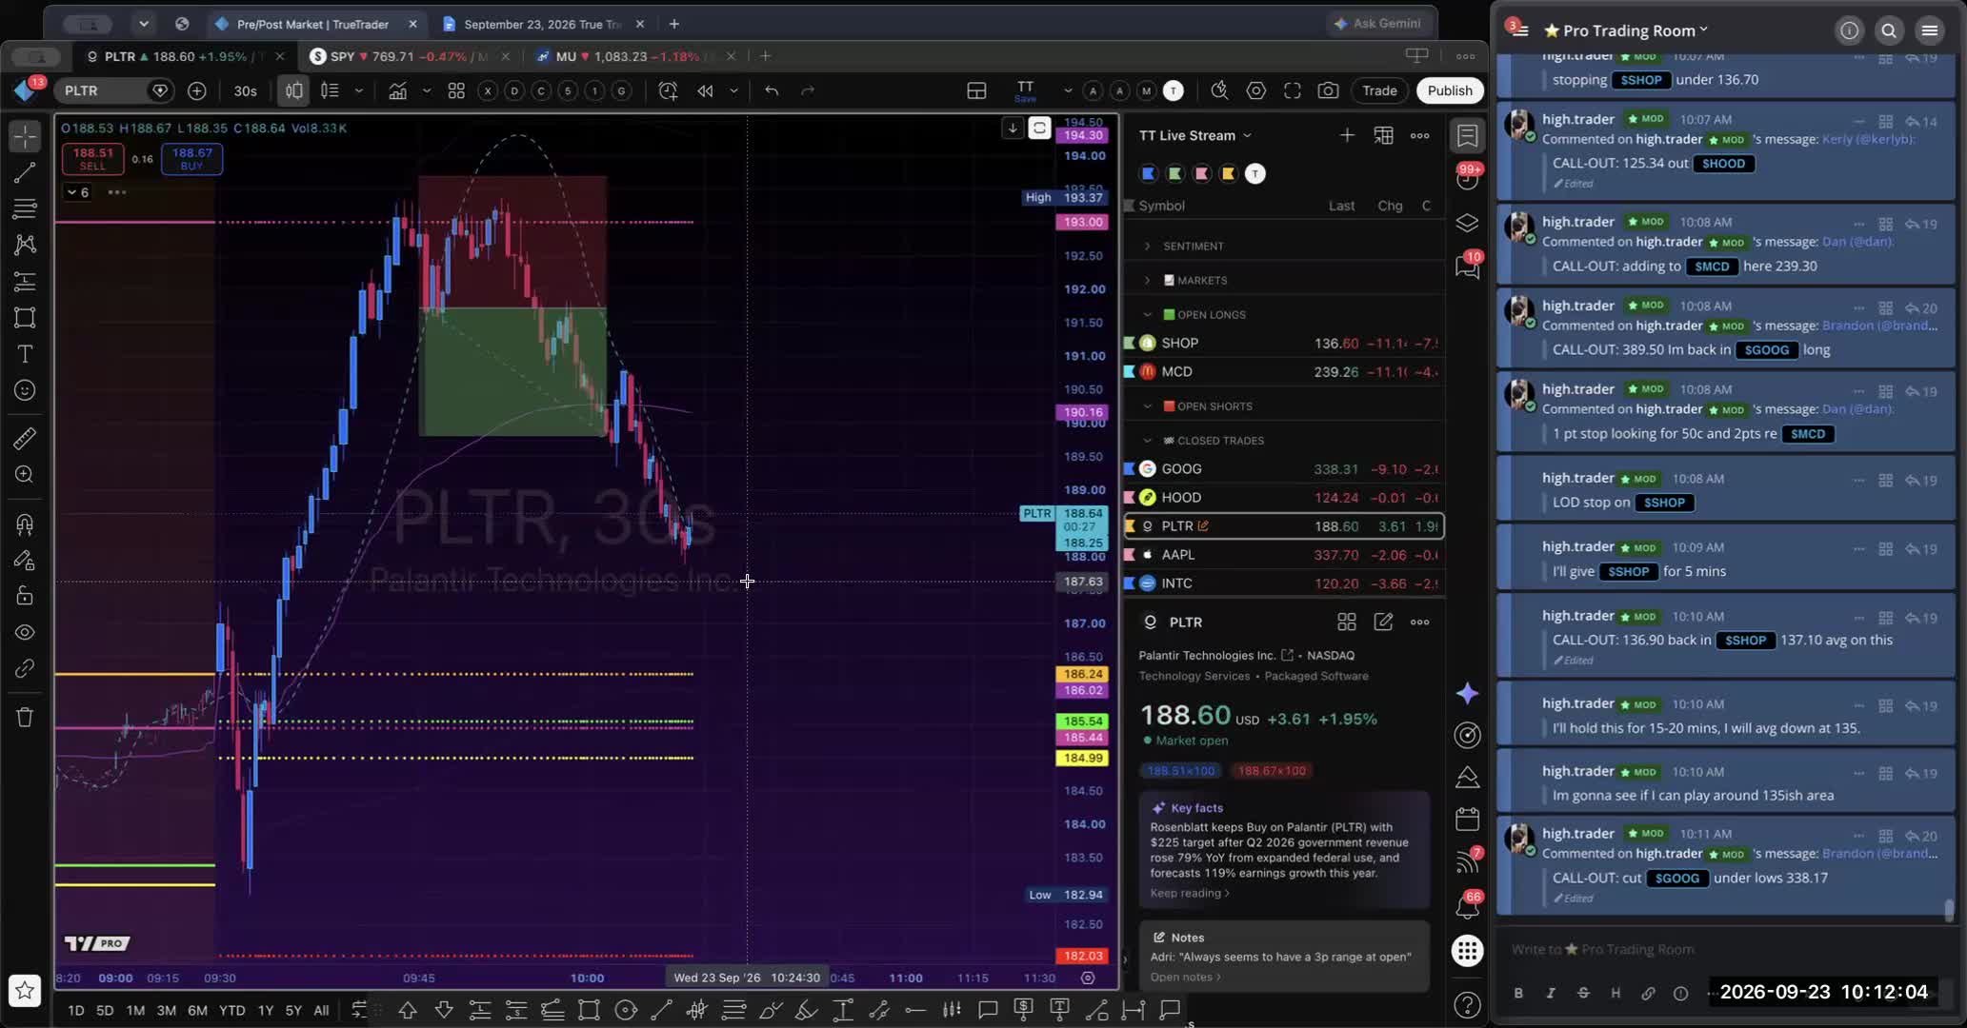Remove drawings with the trash icon

[25, 717]
